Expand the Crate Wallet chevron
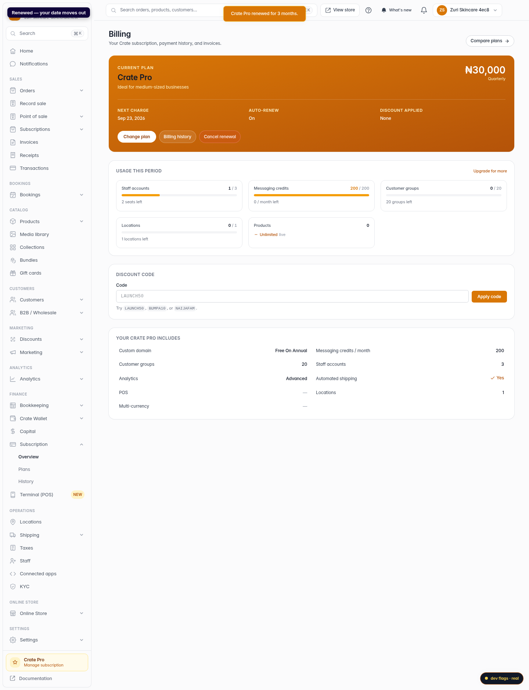 coord(82,419)
